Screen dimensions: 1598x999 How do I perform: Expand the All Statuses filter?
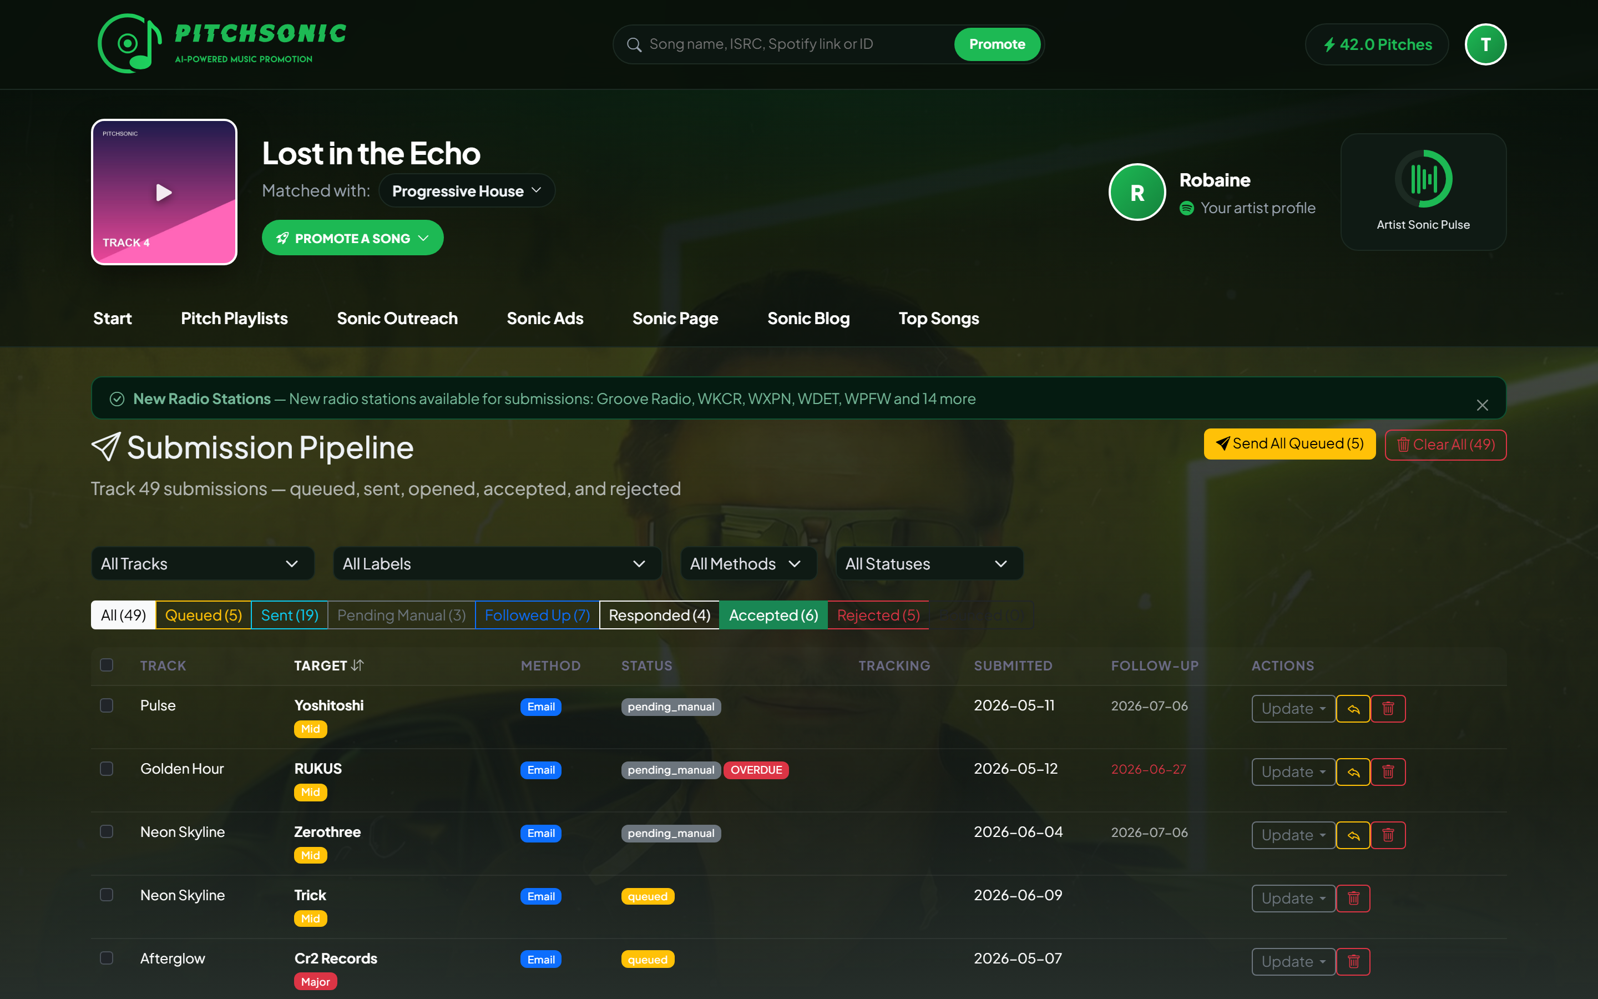[x=929, y=563]
